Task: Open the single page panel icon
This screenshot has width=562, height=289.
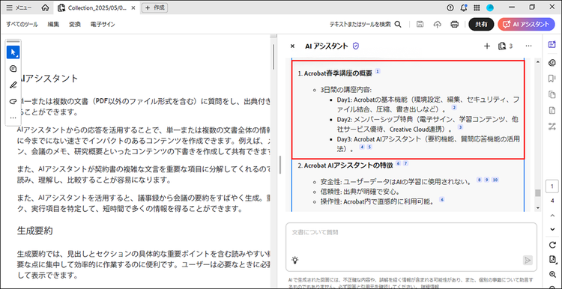Action: (552, 110)
